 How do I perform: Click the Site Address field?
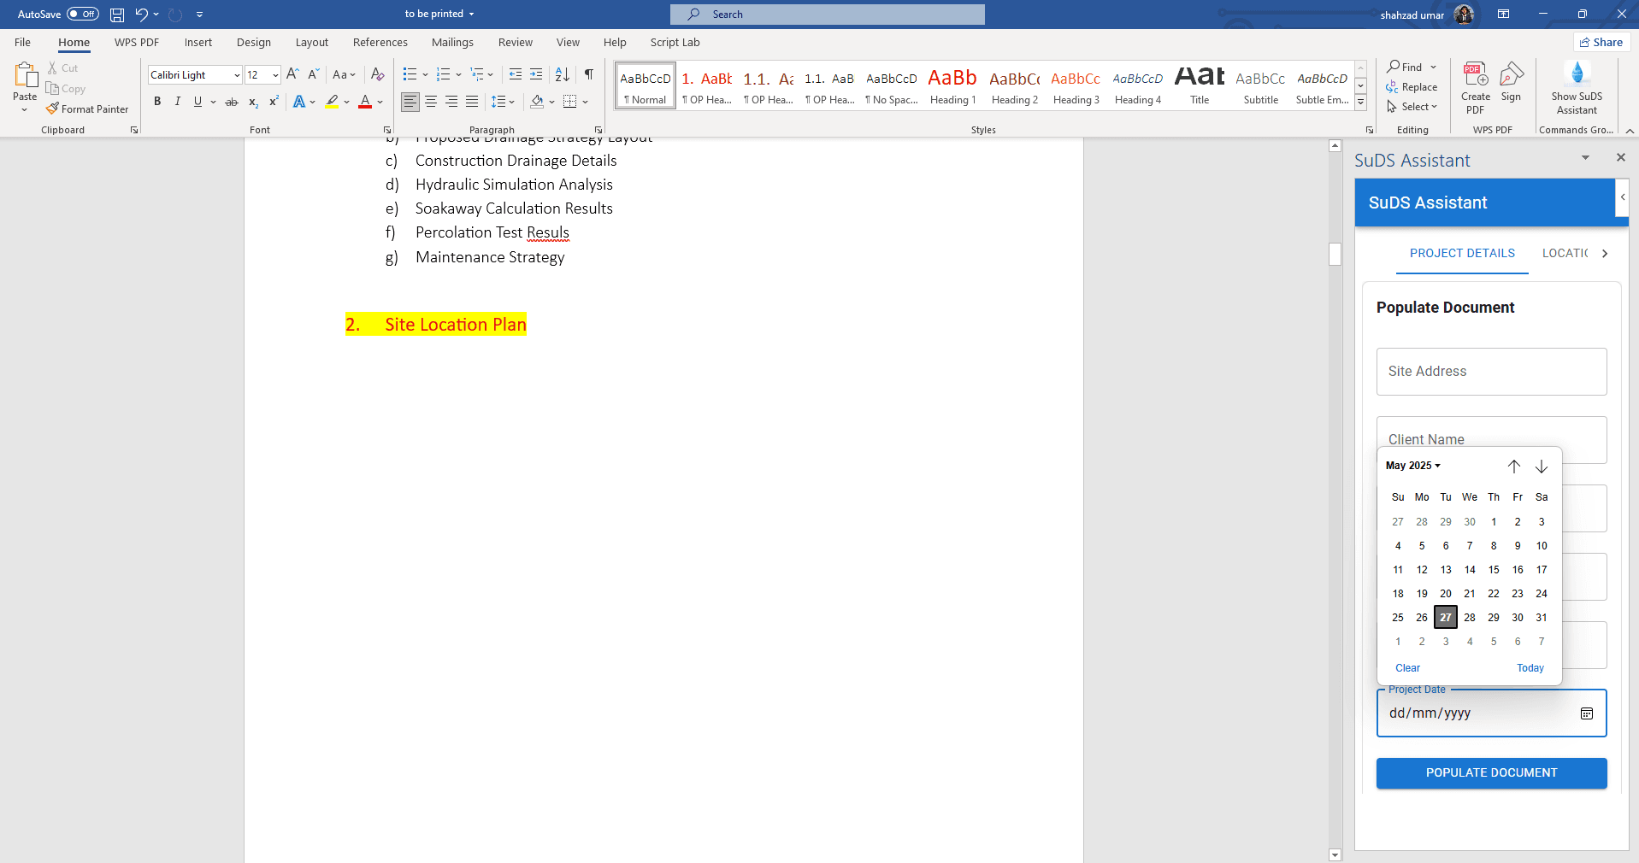[x=1491, y=372]
